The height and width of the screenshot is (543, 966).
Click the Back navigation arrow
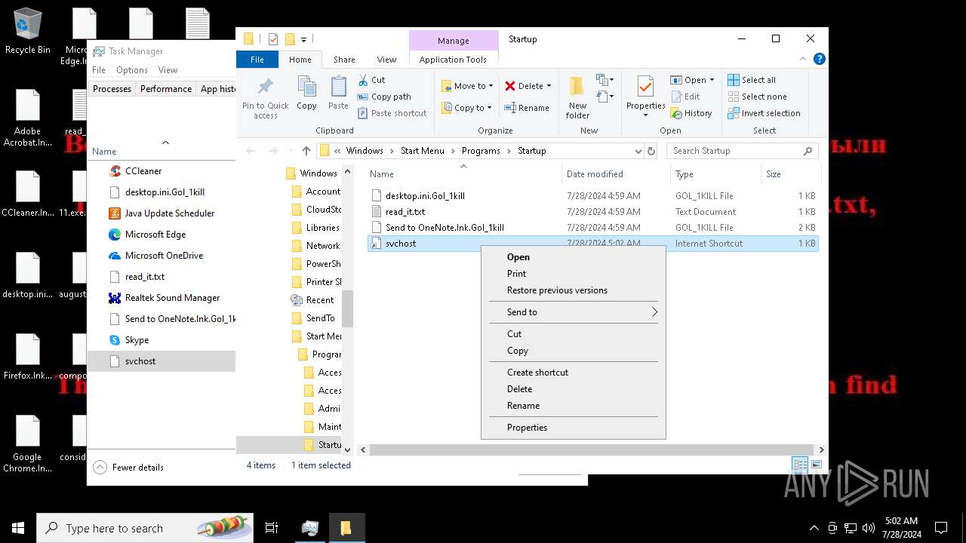point(252,151)
